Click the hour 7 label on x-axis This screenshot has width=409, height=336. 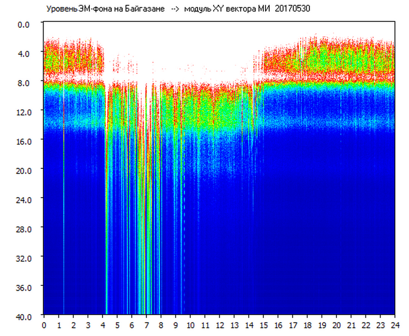146,325
